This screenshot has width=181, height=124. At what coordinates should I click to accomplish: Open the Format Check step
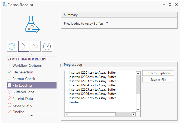click(x=24, y=79)
